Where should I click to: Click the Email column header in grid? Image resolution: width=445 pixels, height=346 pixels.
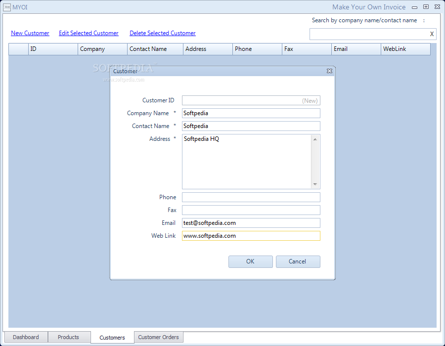pos(356,49)
